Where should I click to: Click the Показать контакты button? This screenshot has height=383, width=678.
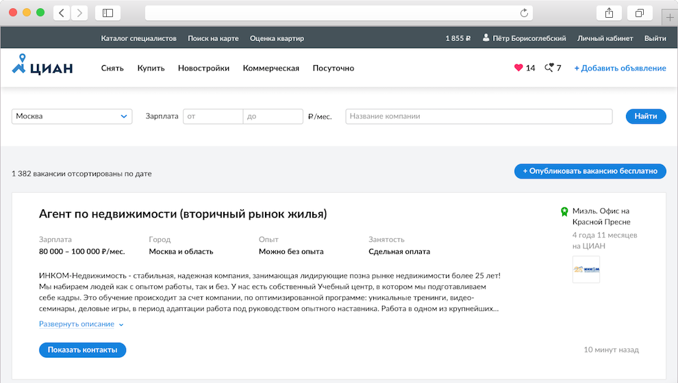click(82, 349)
